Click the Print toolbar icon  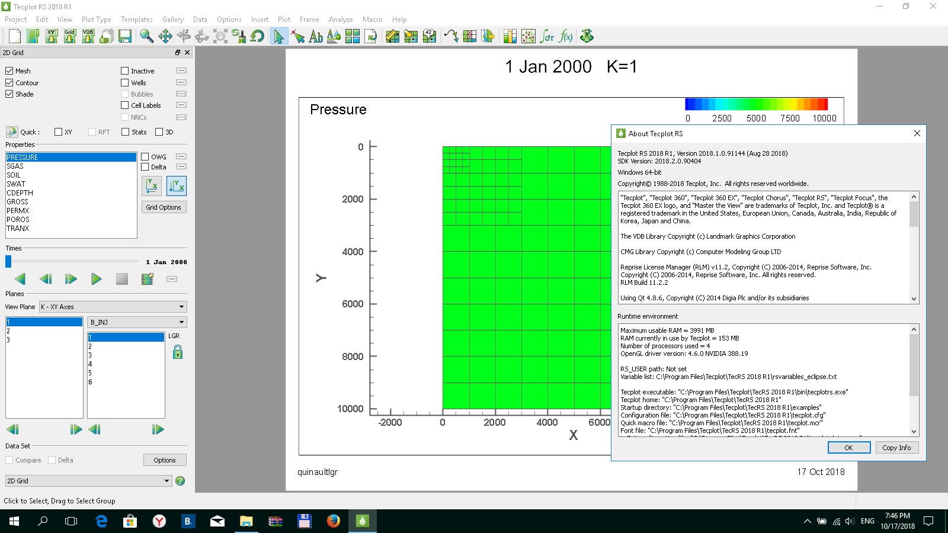click(x=107, y=37)
